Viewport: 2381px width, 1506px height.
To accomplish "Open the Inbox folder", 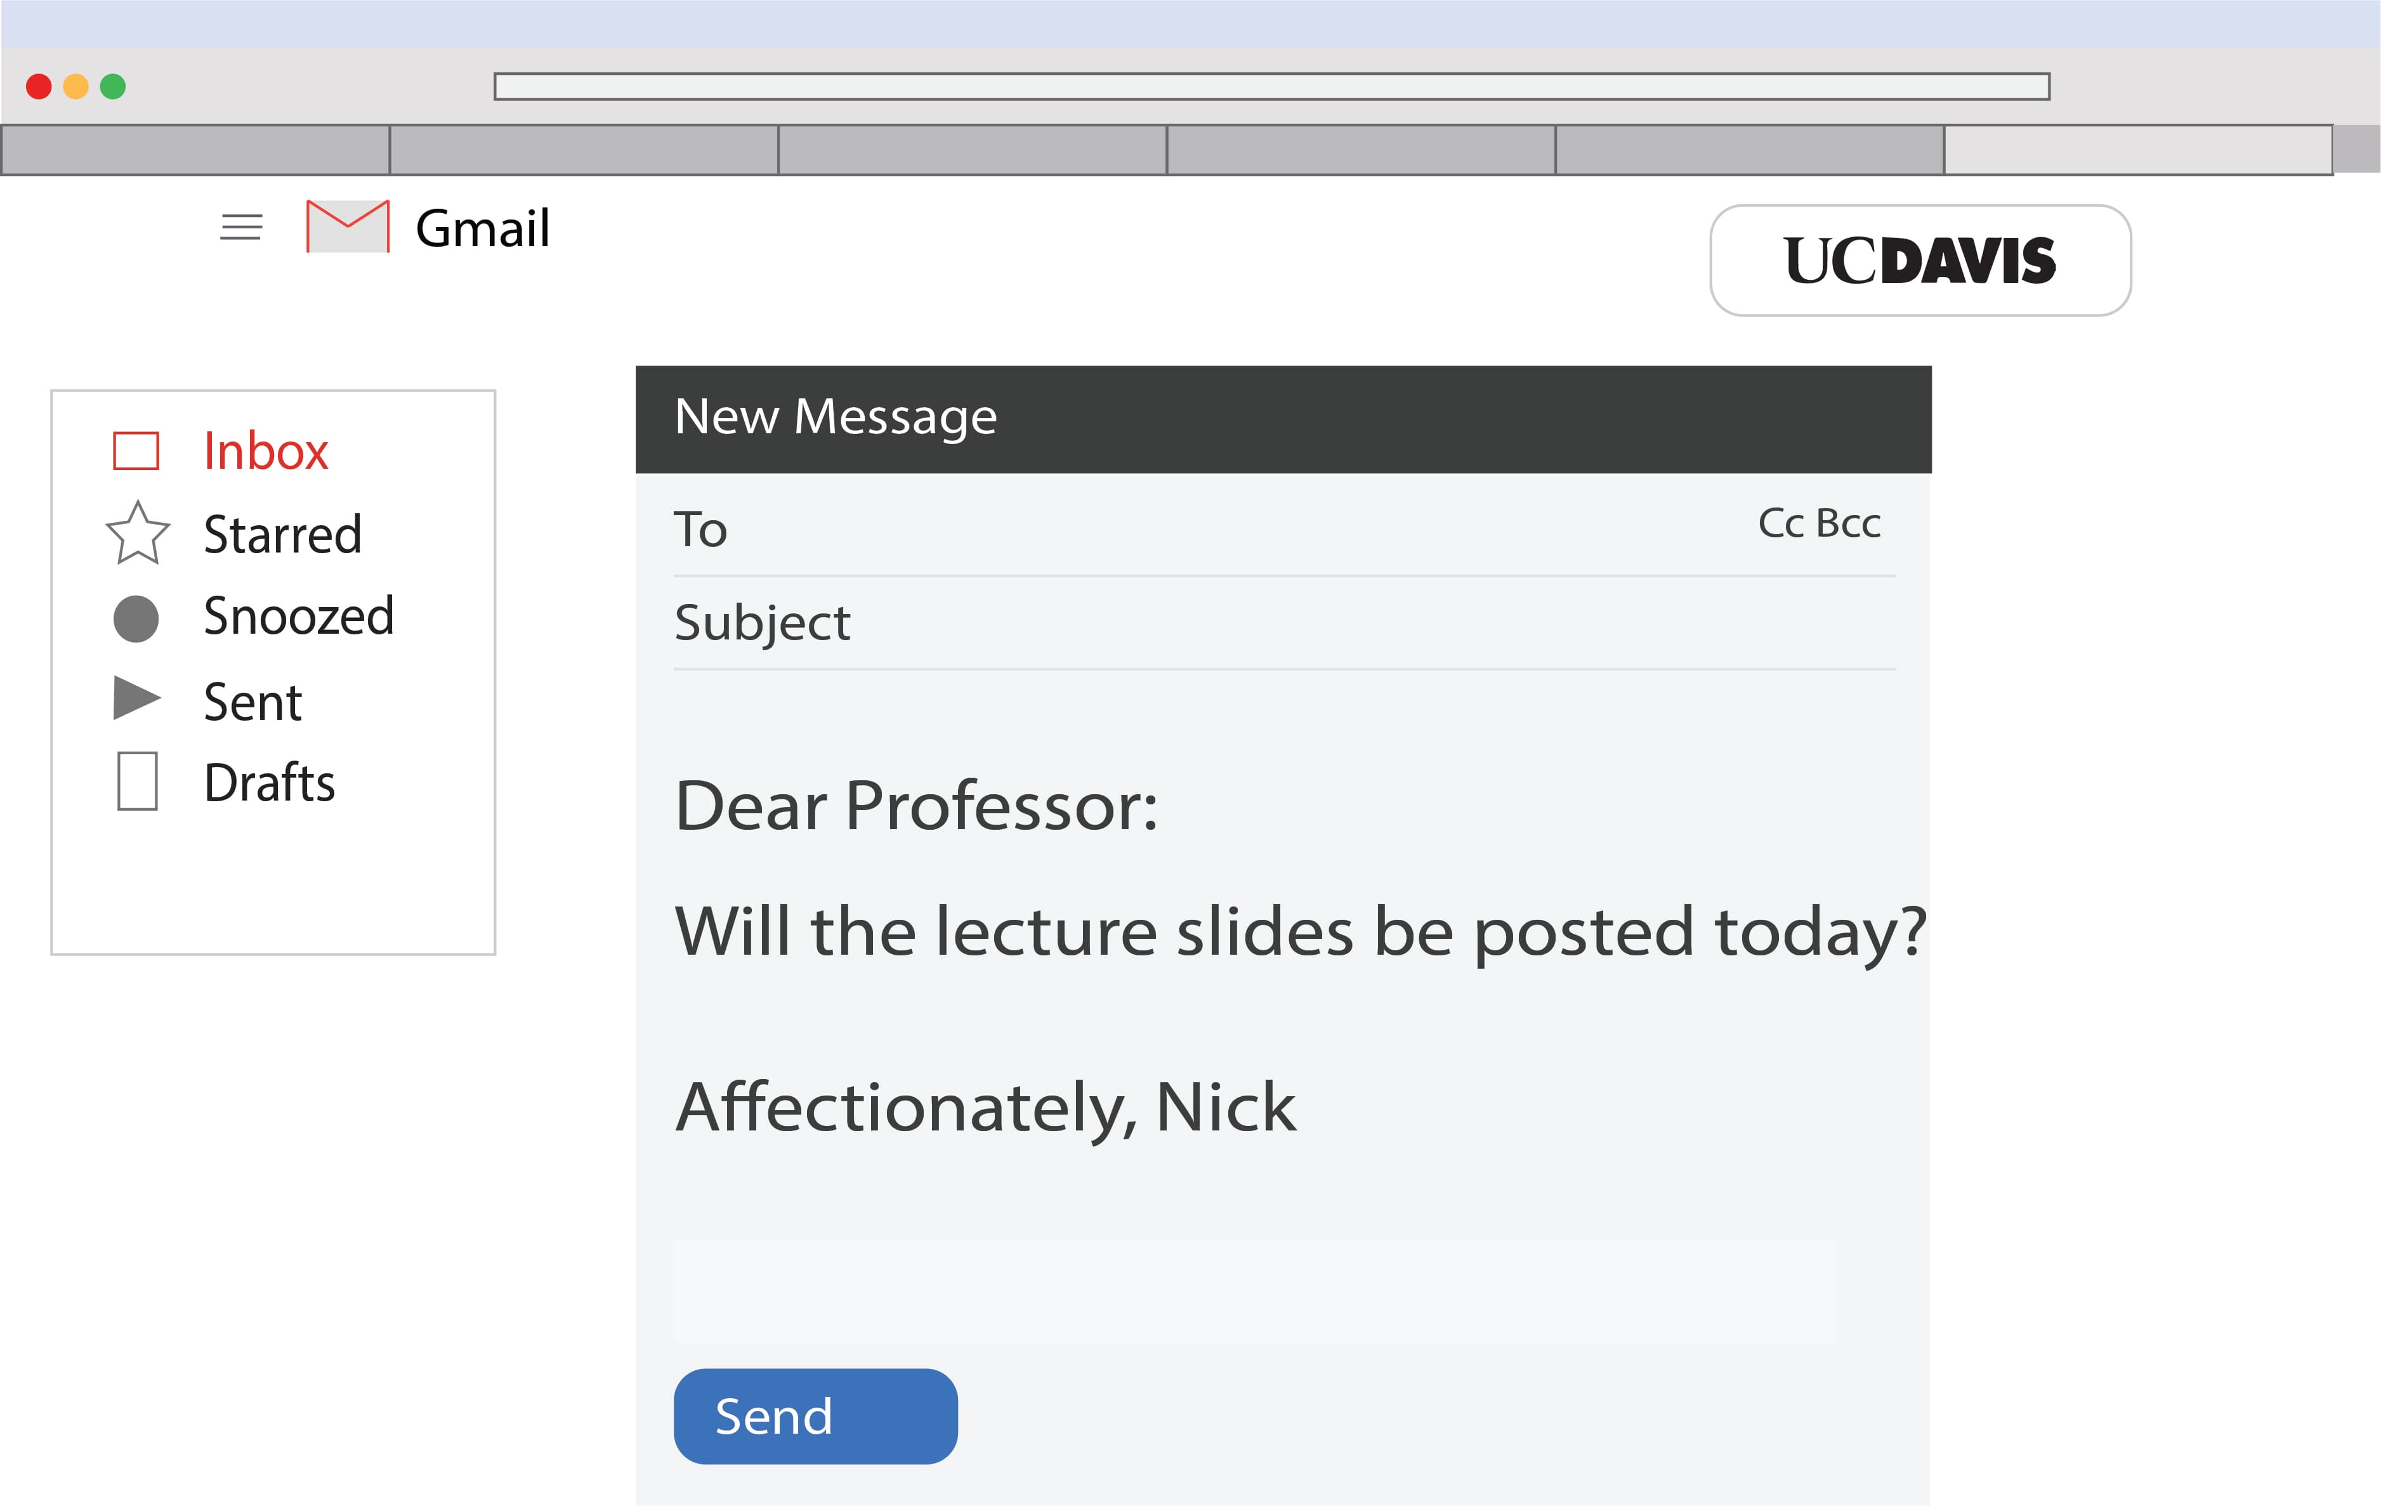I will [x=265, y=451].
